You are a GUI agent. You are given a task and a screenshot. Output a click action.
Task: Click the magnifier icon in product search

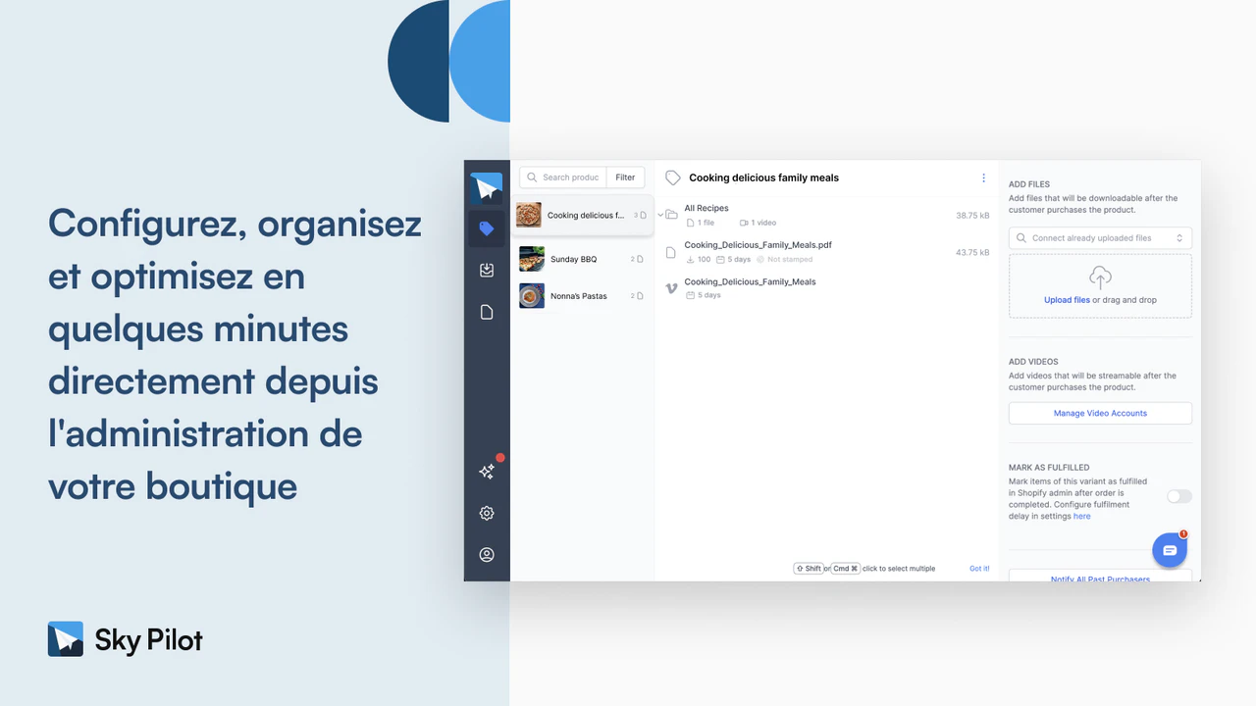(x=532, y=177)
